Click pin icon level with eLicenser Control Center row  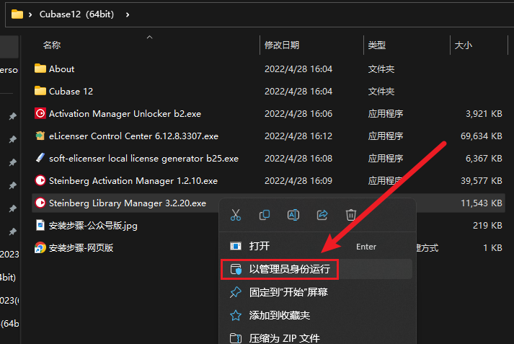click(12, 139)
